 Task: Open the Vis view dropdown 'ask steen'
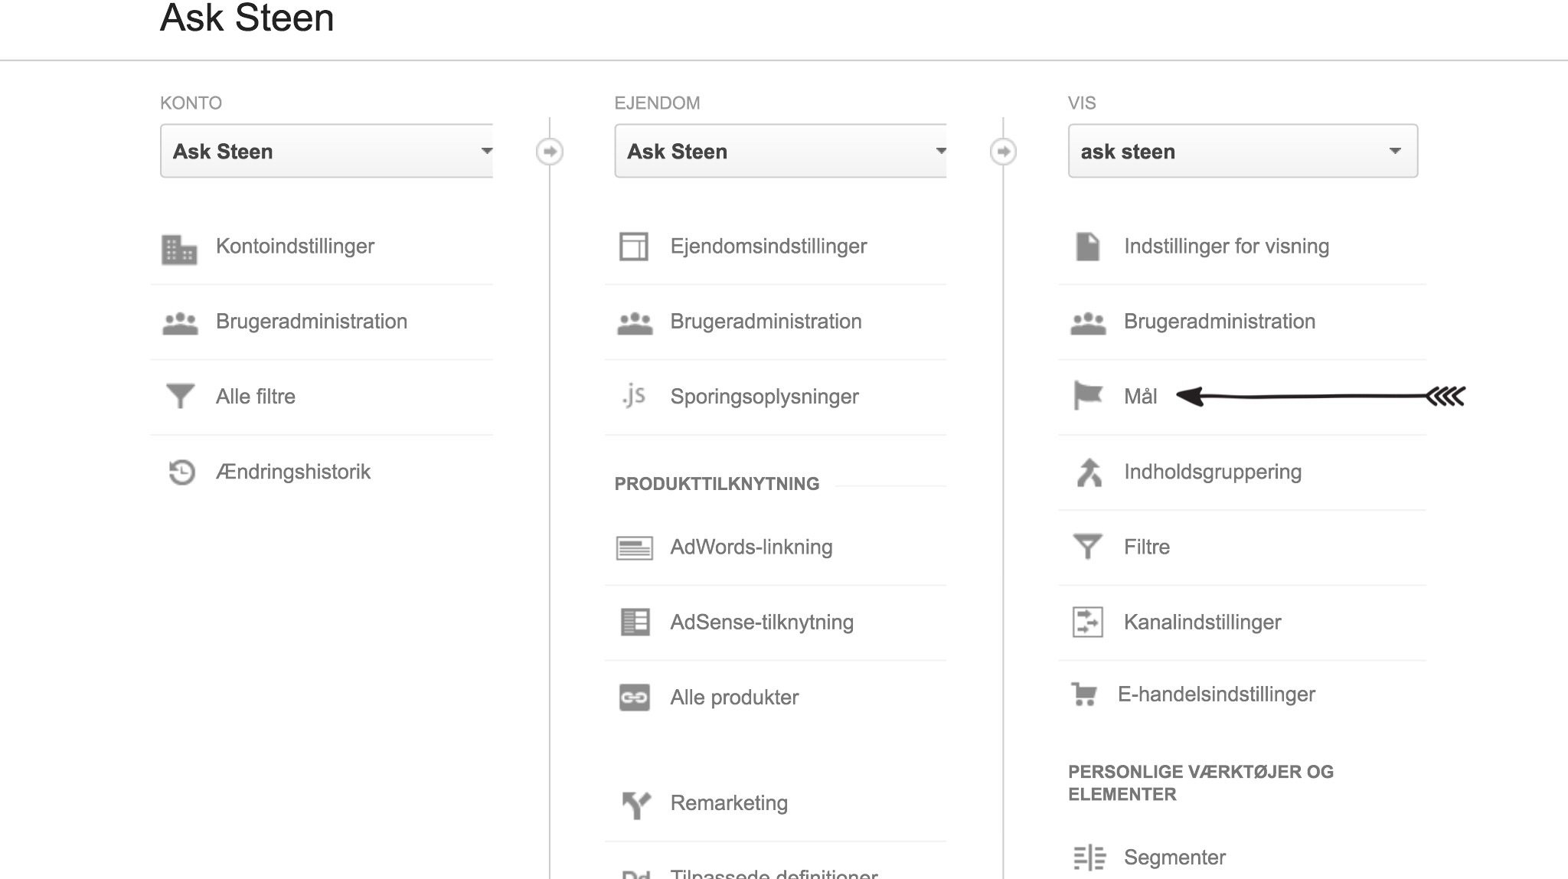(1243, 151)
